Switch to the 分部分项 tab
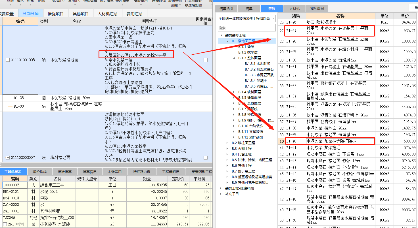 pyautogui.click(x=31, y=14)
